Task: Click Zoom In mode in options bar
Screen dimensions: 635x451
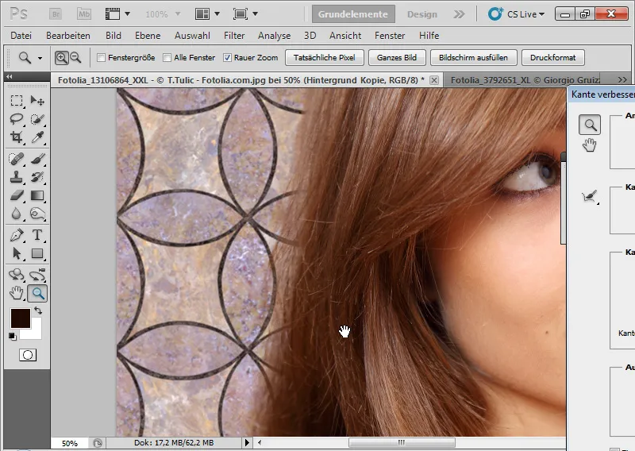Action: [x=62, y=58]
